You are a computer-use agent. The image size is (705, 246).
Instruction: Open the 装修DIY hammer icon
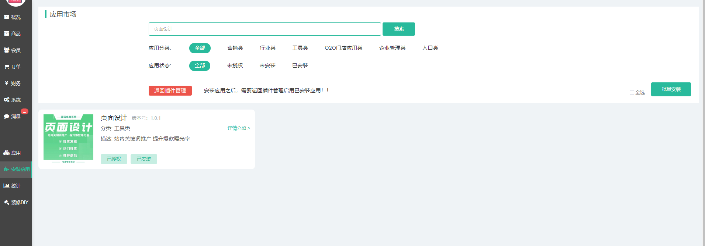(6, 203)
